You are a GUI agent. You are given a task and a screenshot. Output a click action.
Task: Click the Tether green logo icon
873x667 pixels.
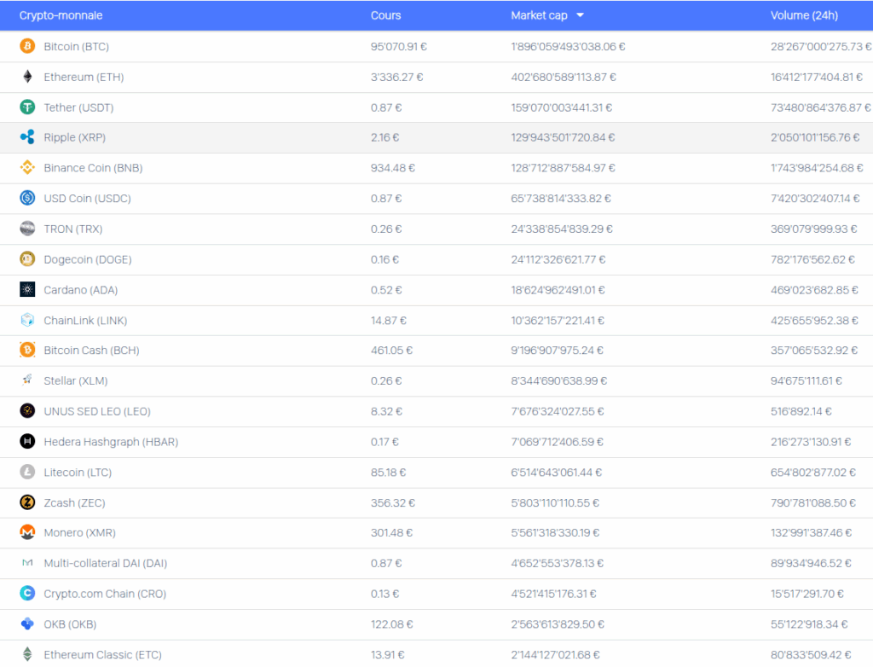coord(27,107)
